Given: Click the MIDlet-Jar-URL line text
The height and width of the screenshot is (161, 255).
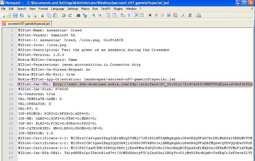Looking at the screenshot, I should [x=135, y=84].
